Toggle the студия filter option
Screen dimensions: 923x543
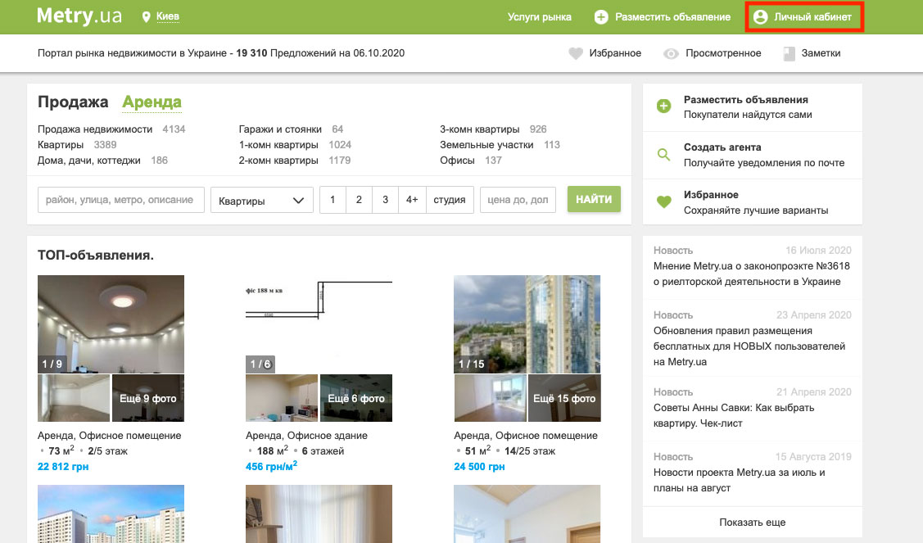coord(450,200)
